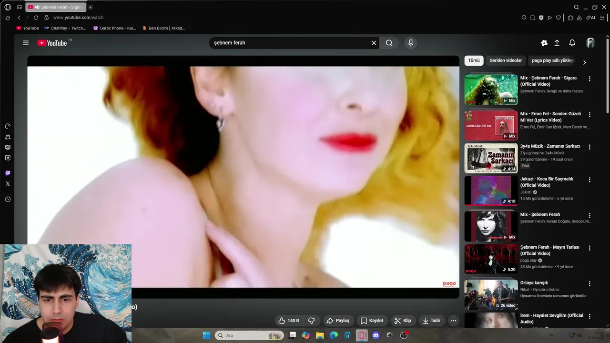Select the Tümü filter chip
Viewport: 610px width, 343px height.
click(474, 61)
